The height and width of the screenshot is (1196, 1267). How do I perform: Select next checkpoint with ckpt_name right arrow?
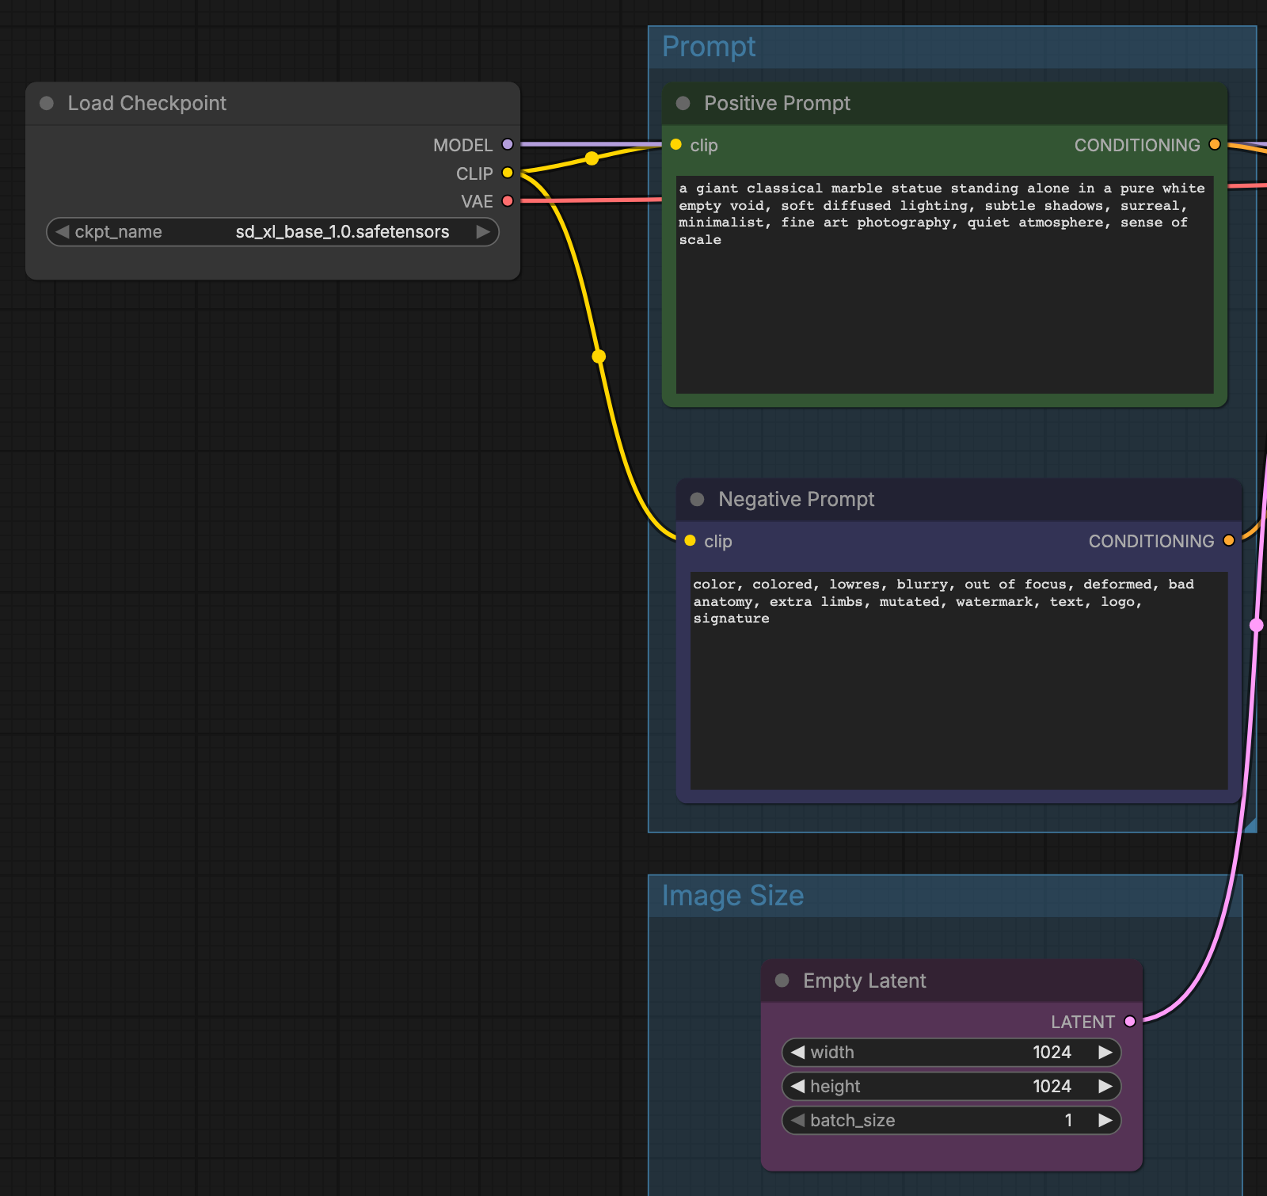483,231
